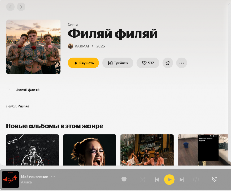Like the playing track Моё поколение

pyautogui.click(x=124, y=180)
